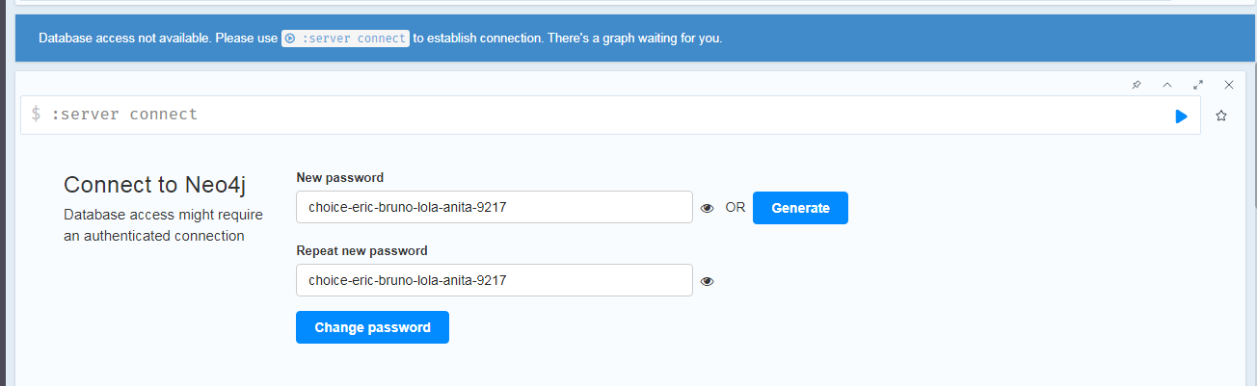This screenshot has width=1257, height=386.
Task: Pin the :server connect frame
Action: tap(1137, 85)
